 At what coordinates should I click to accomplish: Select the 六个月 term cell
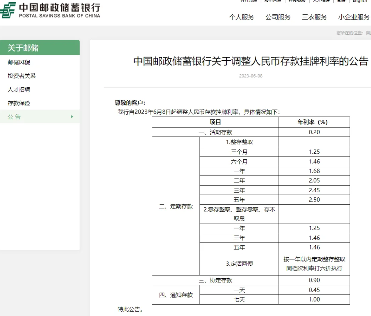239,162
